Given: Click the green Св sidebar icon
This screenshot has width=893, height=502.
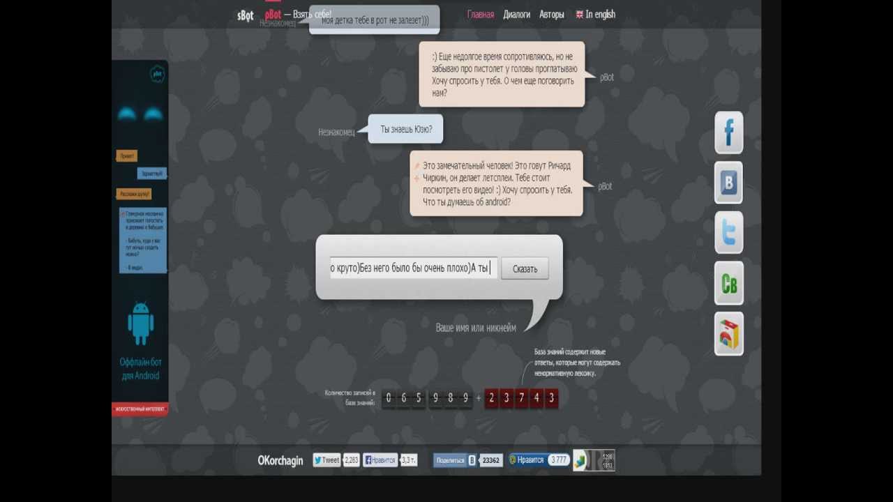Looking at the screenshot, I should (729, 283).
